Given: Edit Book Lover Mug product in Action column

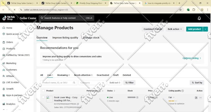Looking at the screenshot, I should (196, 98).
